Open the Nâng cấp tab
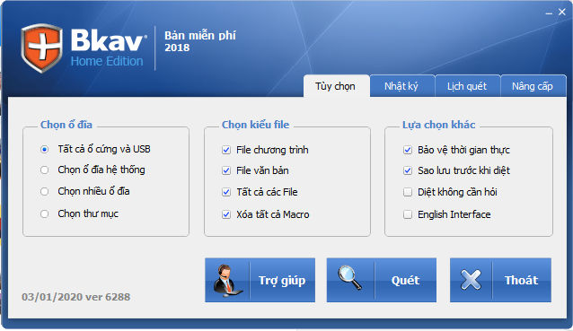573x331 pixels. tap(533, 86)
